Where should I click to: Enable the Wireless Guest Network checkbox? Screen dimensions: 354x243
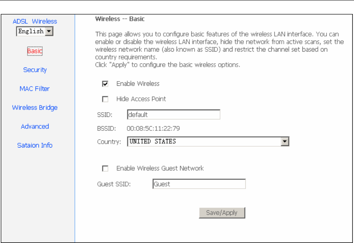[105, 168]
